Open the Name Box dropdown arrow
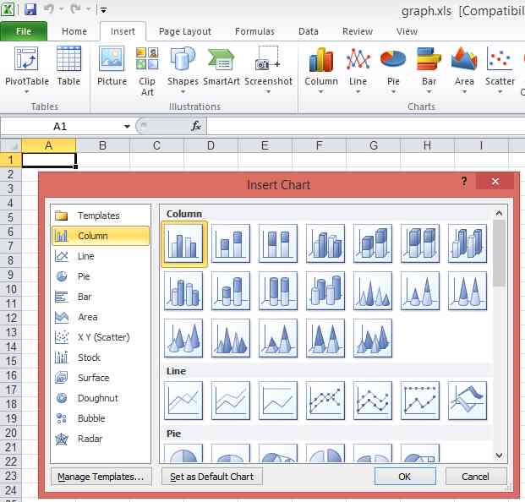 click(127, 126)
